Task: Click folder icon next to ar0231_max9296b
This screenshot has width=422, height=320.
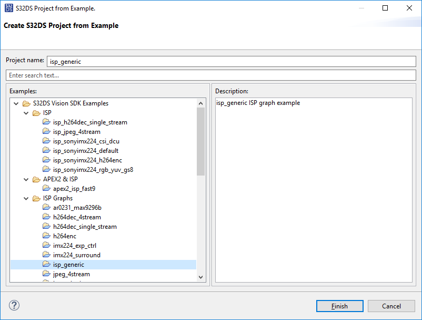Action: pos(46,207)
